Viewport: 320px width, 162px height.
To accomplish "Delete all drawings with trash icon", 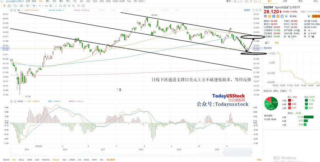I will (x=73, y=6).
